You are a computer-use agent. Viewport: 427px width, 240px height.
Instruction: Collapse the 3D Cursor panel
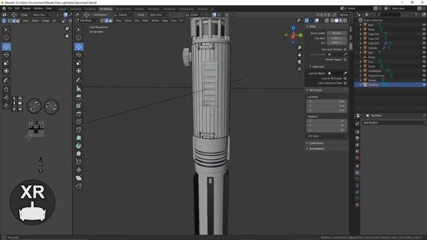pyautogui.click(x=315, y=90)
